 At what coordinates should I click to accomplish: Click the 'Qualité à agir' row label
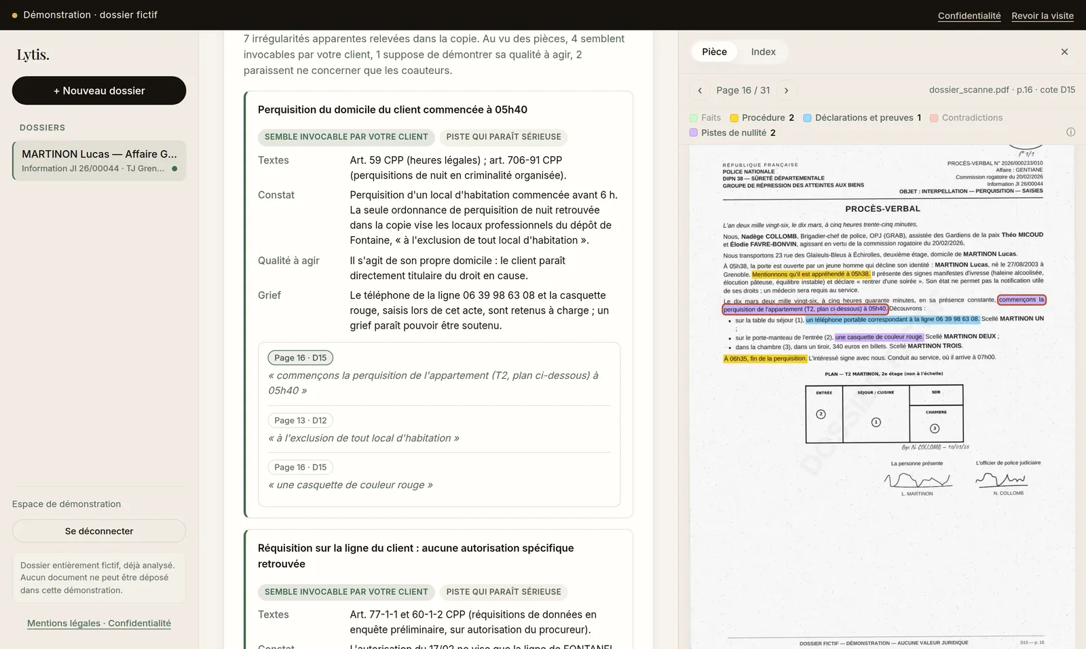(288, 261)
